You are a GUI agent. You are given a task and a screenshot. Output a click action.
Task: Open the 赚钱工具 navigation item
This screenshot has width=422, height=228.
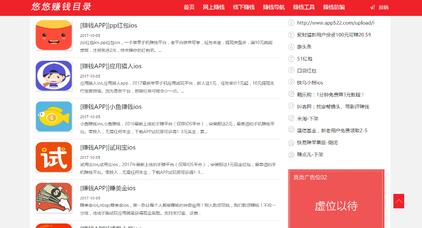click(304, 7)
